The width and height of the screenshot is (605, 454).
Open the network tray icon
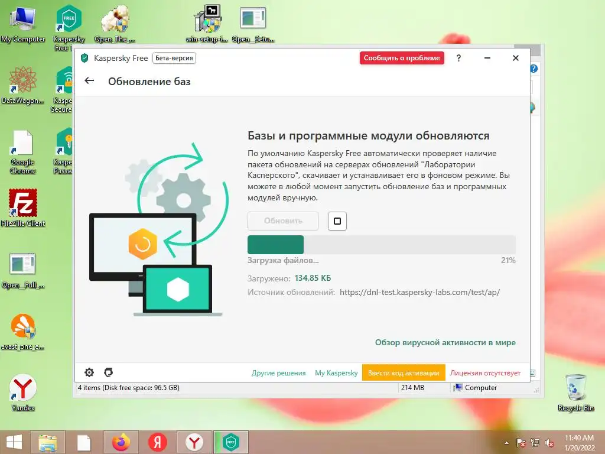[x=535, y=443]
